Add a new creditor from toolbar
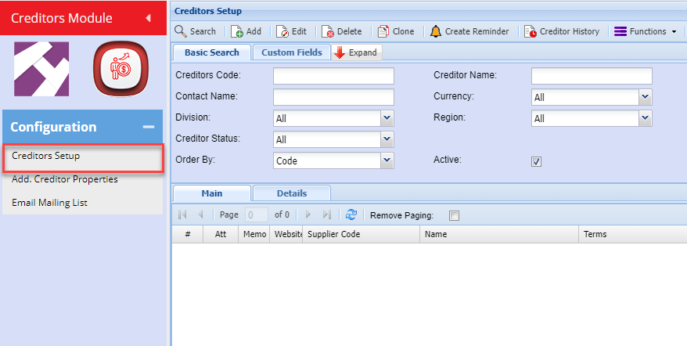Viewport: 687px width, 346px height. coord(246,31)
